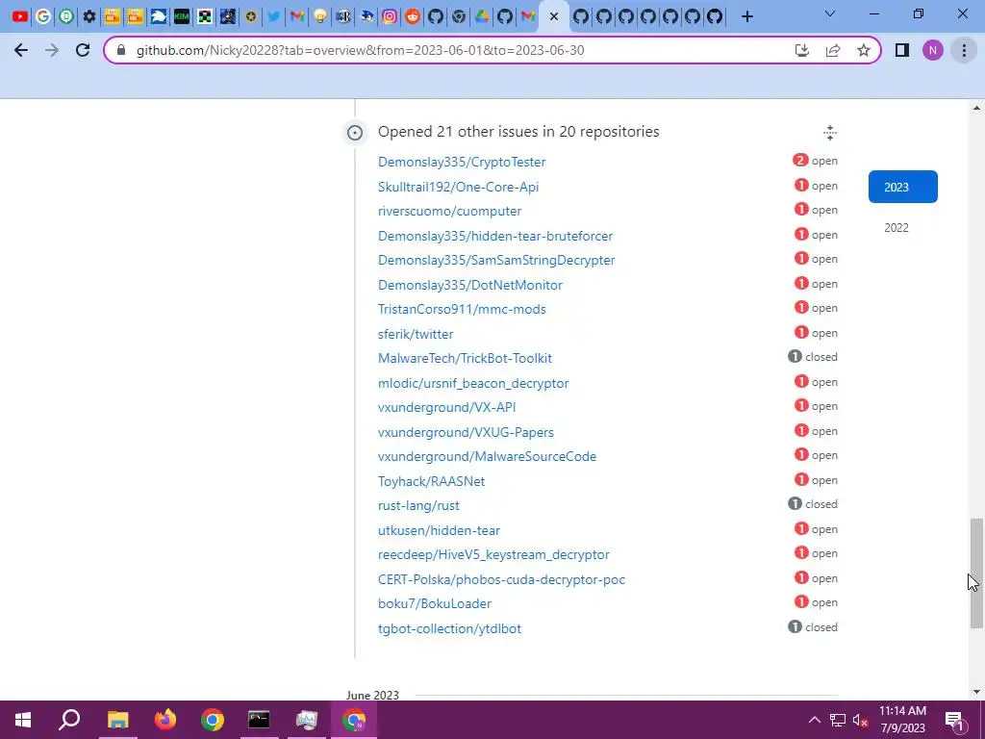985x739 pixels.
Task: Click the scrollbar down arrow
Action: 976,692
